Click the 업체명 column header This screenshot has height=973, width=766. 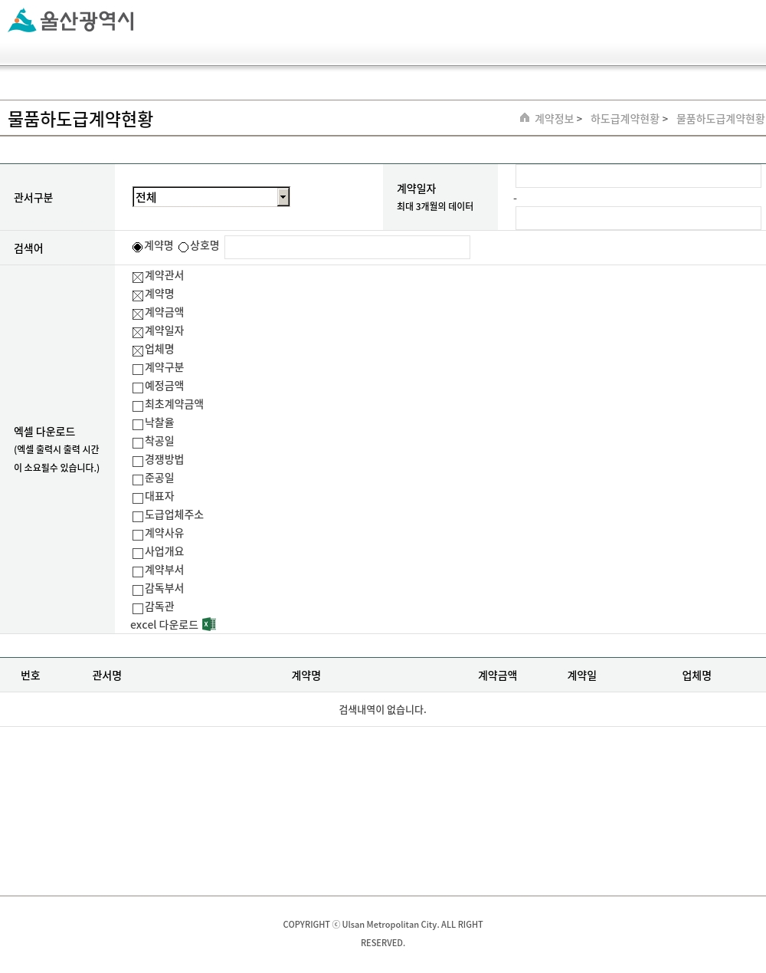(x=696, y=676)
